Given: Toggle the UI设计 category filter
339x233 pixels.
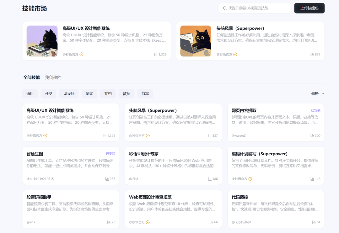Looking at the screenshot, I should coord(69,93).
